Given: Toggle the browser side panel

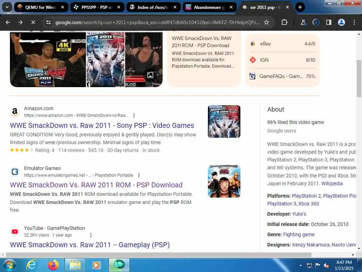Looking at the screenshot, I should pyautogui.click(x=329, y=22).
